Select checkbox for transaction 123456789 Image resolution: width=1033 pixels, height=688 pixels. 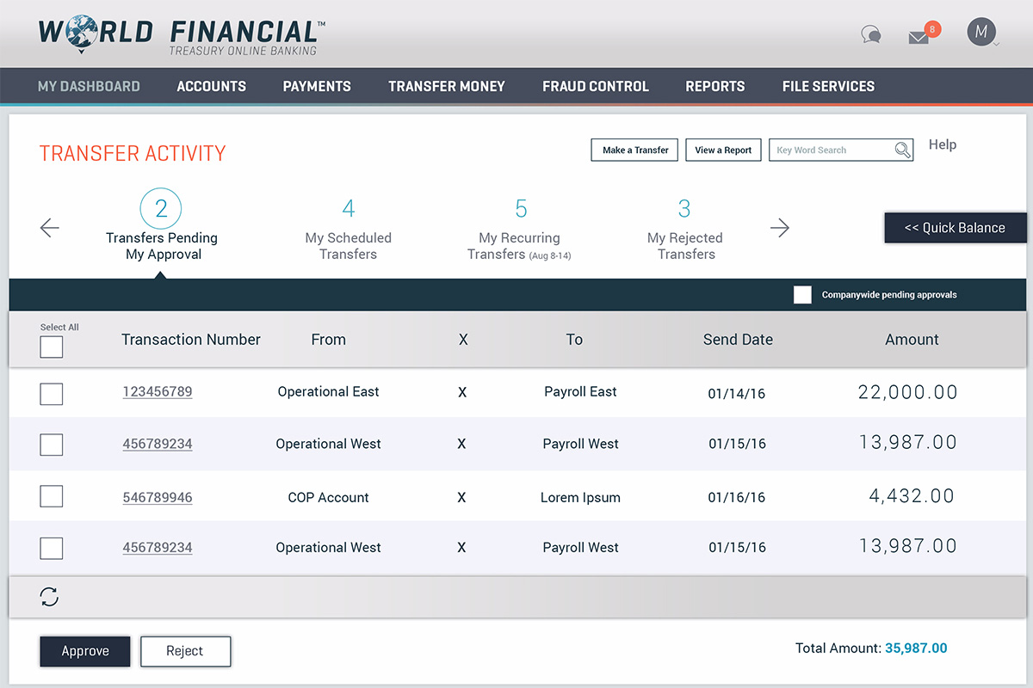(x=52, y=394)
